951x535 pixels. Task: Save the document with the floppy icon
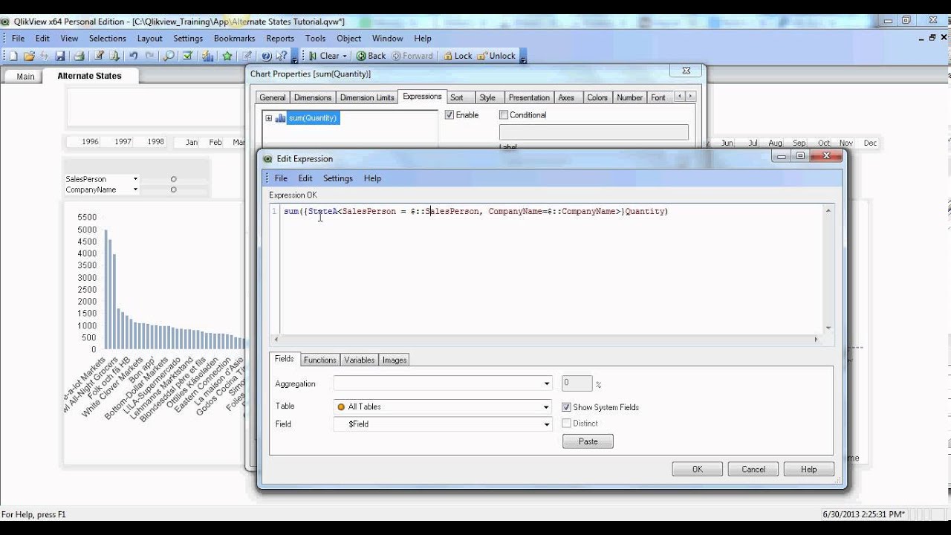click(x=60, y=56)
